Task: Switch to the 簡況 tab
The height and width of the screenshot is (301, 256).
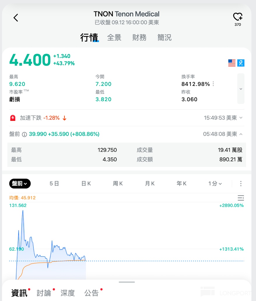Action: [x=164, y=37]
